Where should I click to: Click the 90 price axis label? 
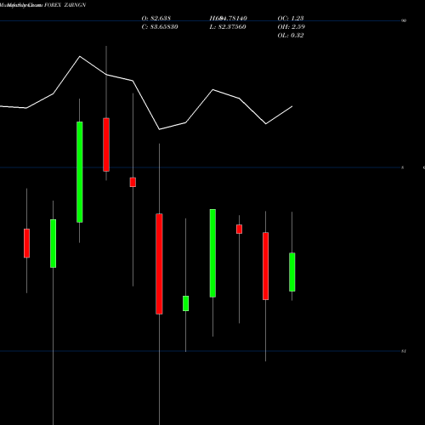point(404,20)
